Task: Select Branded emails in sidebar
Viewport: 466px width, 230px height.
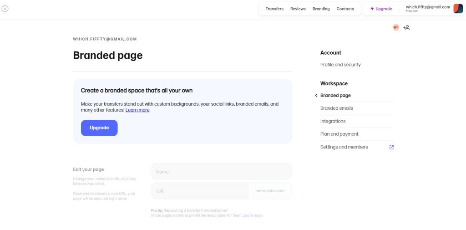Action: click(336, 108)
